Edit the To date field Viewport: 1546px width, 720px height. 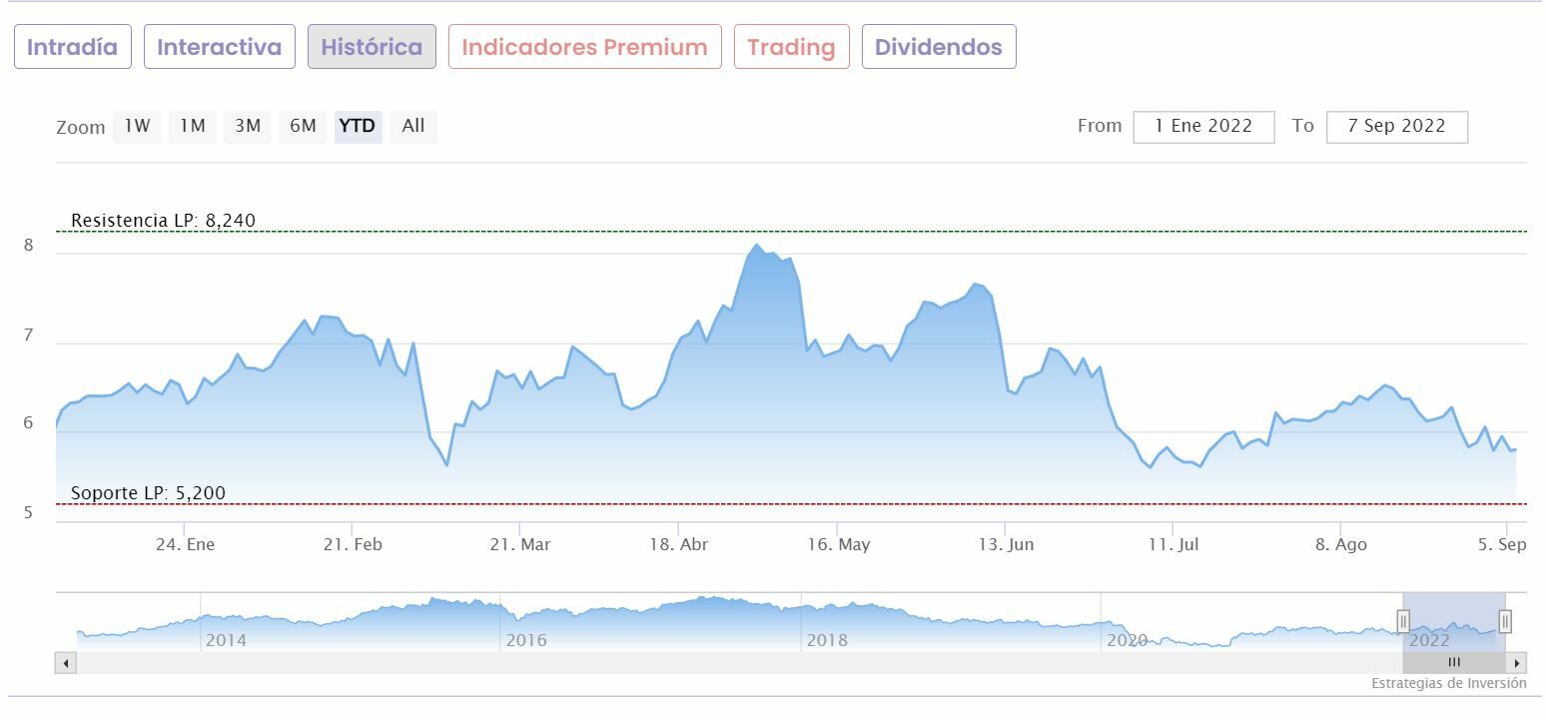pos(1396,127)
